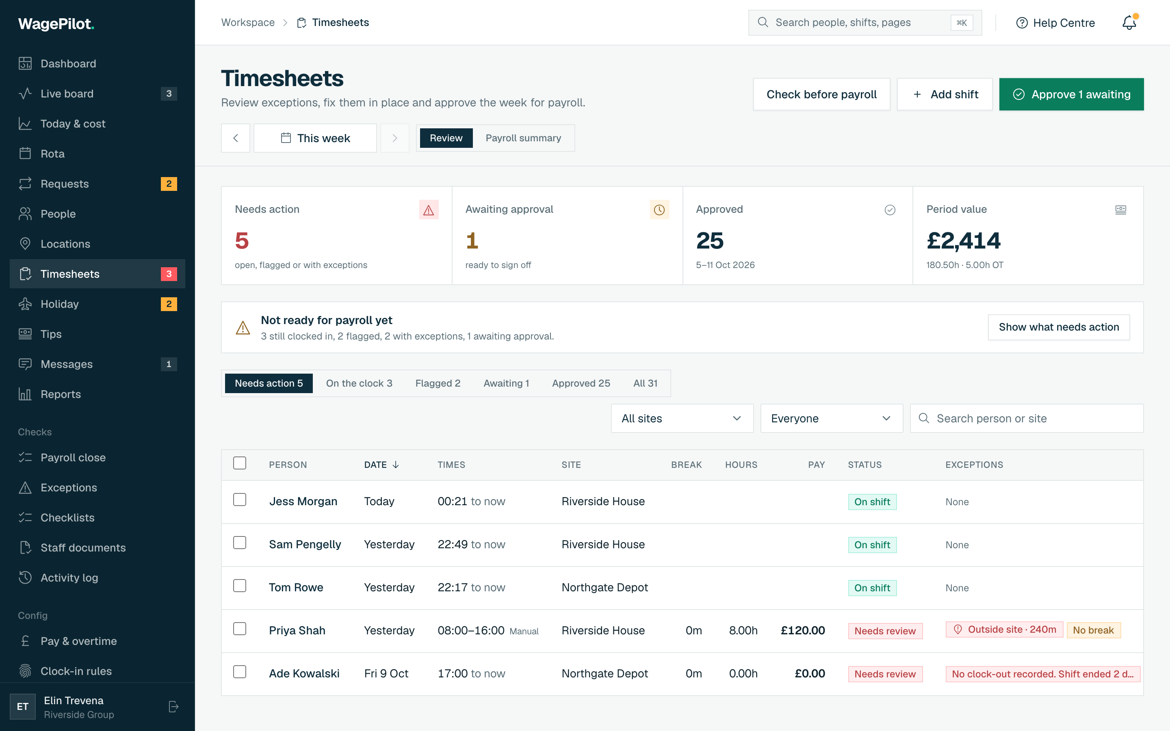
Task: Expand the All sites dropdown
Action: [682, 418]
